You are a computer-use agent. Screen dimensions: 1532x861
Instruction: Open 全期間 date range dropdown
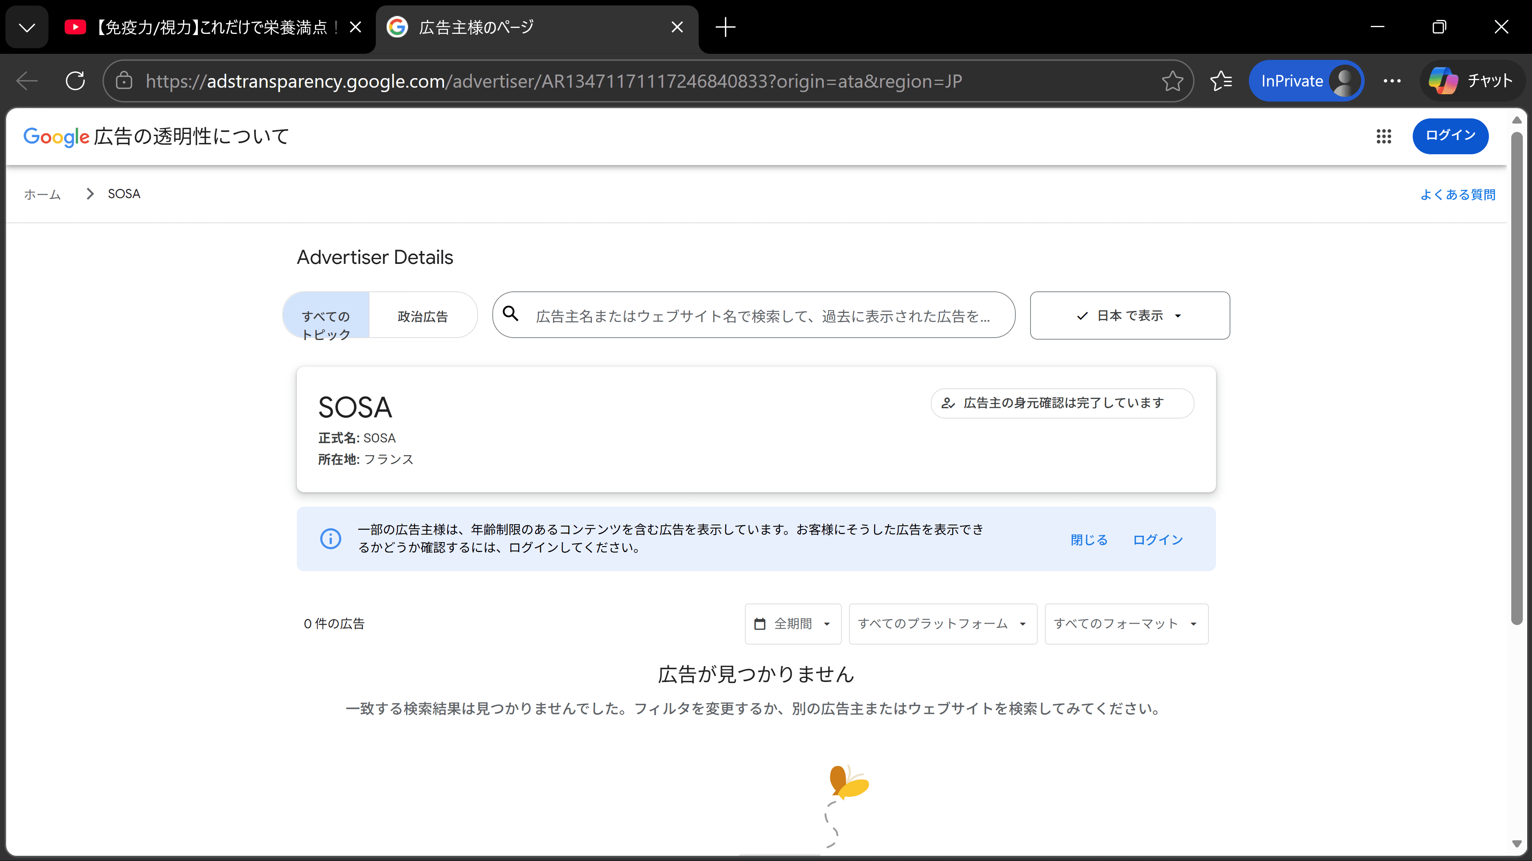point(793,624)
